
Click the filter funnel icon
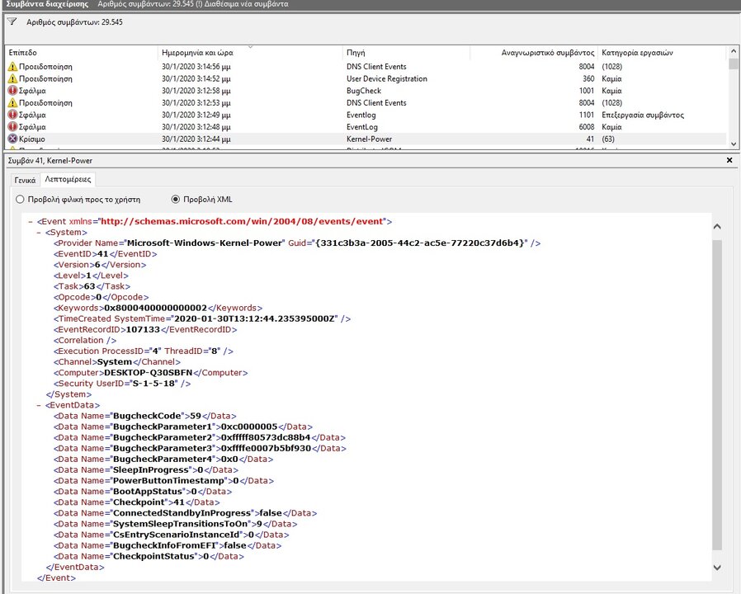(12, 22)
